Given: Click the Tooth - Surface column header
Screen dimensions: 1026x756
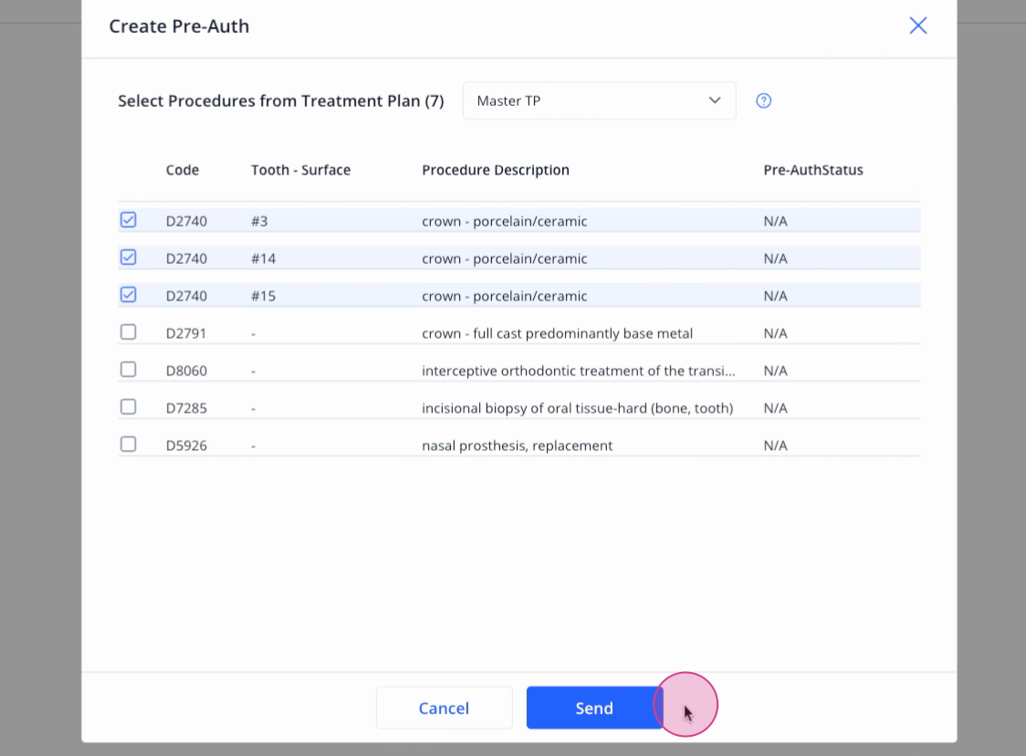Looking at the screenshot, I should (x=301, y=170).
